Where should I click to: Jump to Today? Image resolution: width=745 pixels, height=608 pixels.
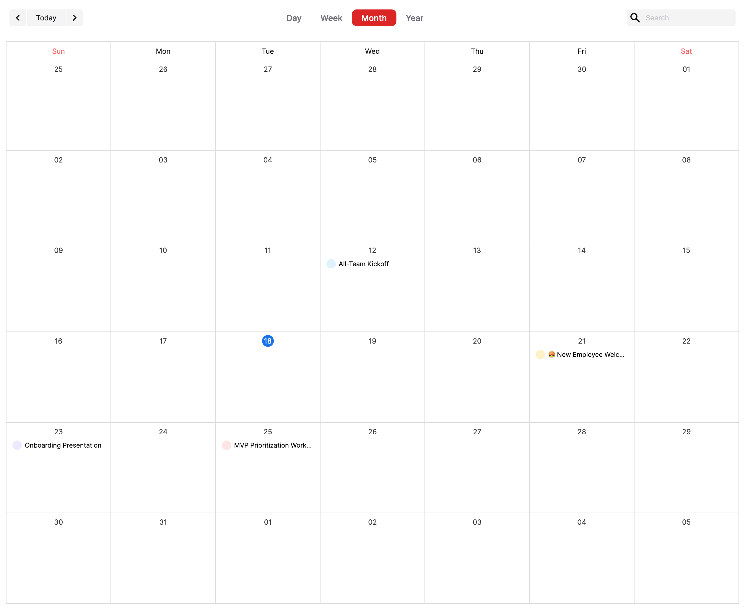[x=46, y=18]
